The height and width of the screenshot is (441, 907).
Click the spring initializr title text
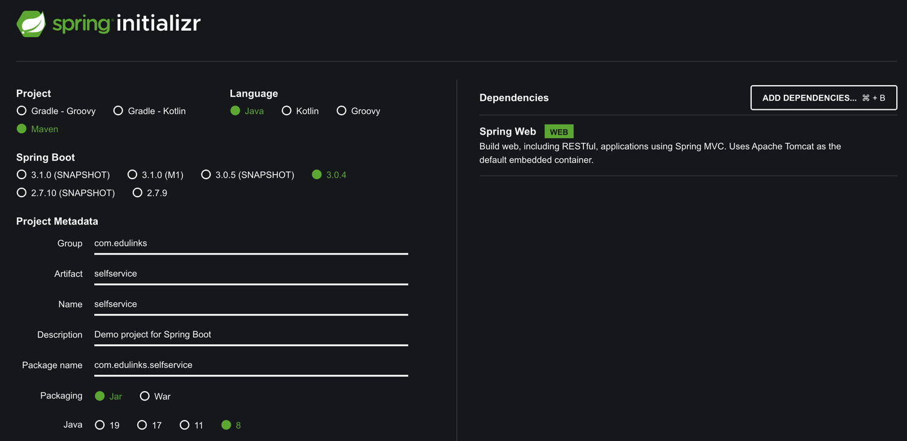click(x=126, y=24)
